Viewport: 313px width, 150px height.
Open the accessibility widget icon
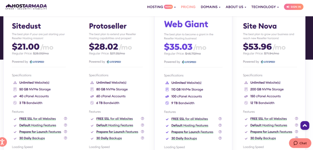pos(3,141)
